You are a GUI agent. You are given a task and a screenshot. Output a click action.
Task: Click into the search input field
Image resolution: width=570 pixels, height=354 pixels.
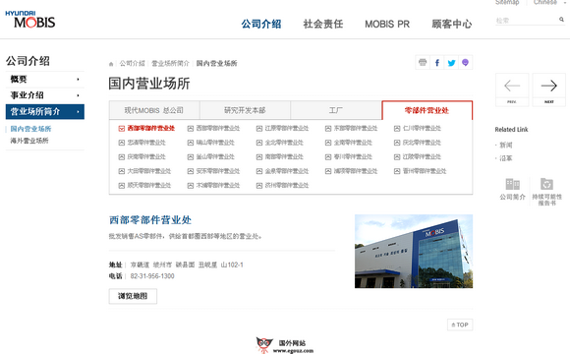pos(527,21)
